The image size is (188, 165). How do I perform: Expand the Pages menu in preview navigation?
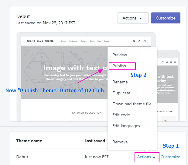(107, 41)
